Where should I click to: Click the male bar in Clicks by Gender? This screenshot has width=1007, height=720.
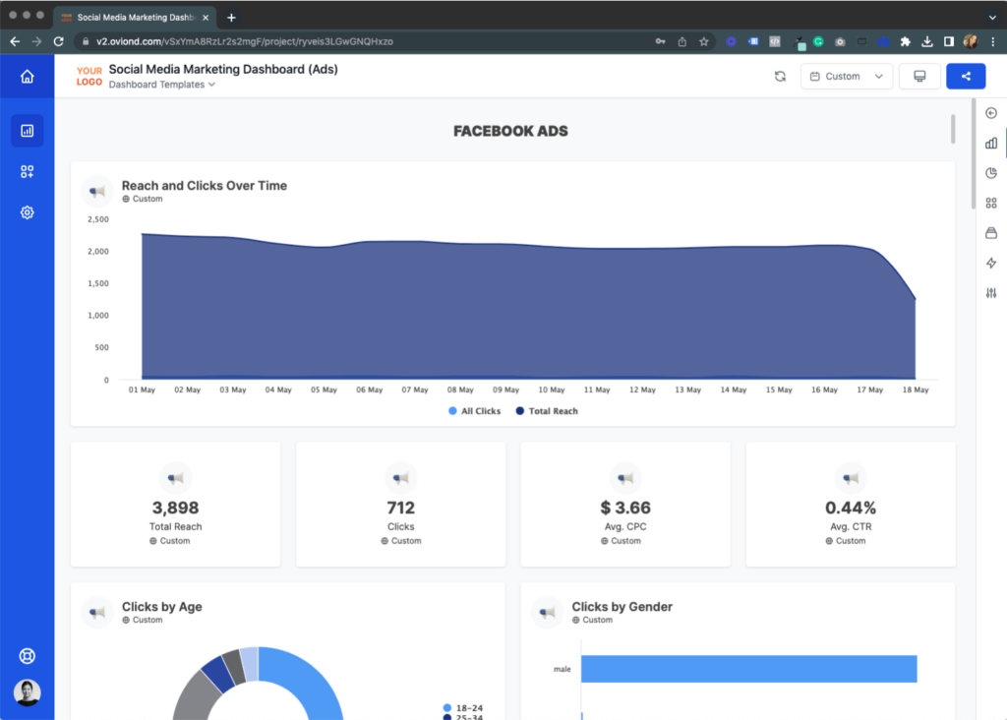tap(748, 669)
